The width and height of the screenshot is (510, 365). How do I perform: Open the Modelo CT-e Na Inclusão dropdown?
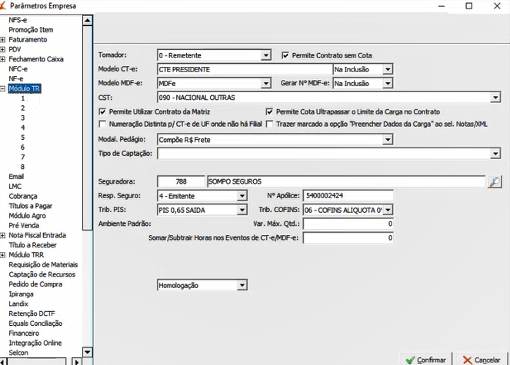click(388, 69)
